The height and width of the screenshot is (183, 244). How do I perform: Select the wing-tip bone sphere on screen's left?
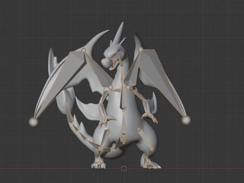coord(33,121)
